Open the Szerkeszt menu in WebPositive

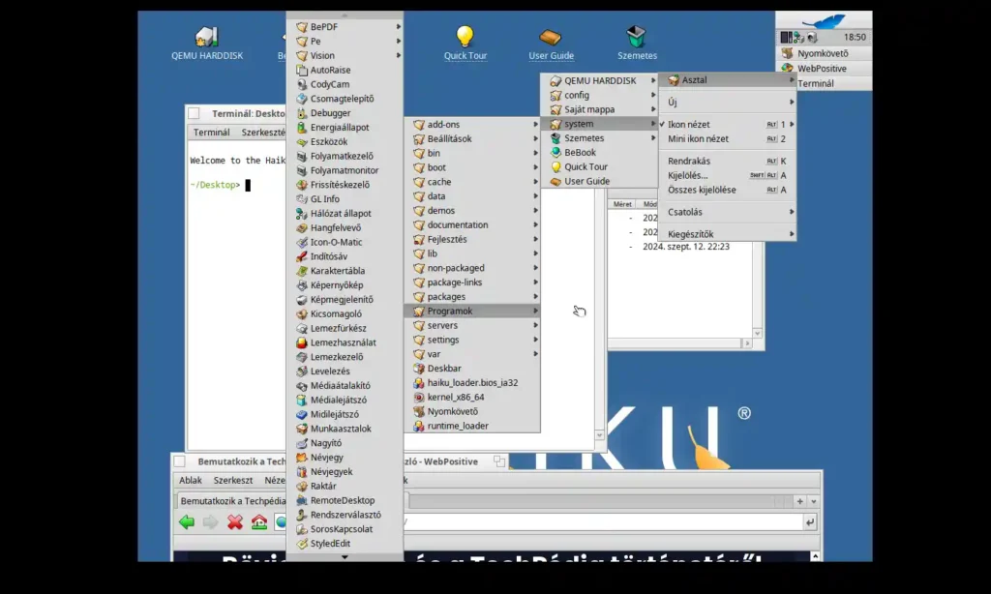[x=232, y=480]
